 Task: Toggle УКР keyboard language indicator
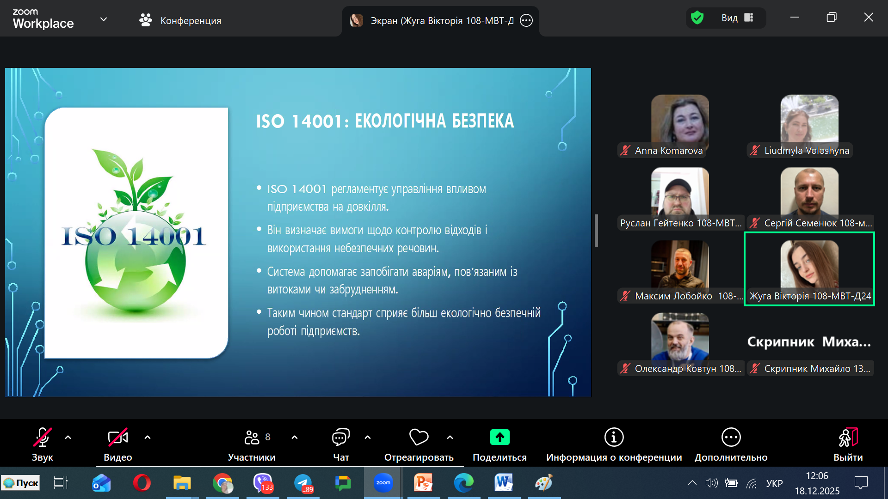tap(774, 483)
